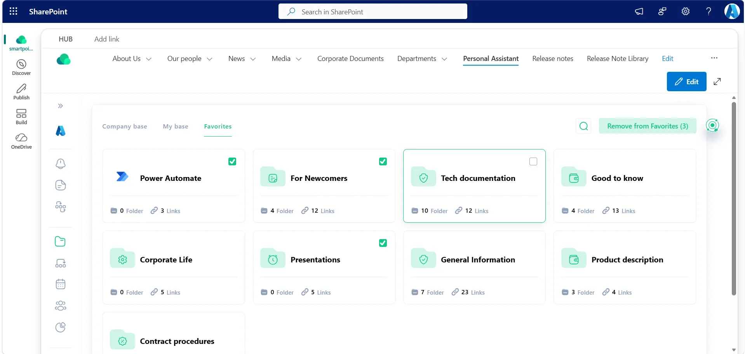
Task: Open the workspace nodes icon in sidebar
Action: tap(61, 263)
